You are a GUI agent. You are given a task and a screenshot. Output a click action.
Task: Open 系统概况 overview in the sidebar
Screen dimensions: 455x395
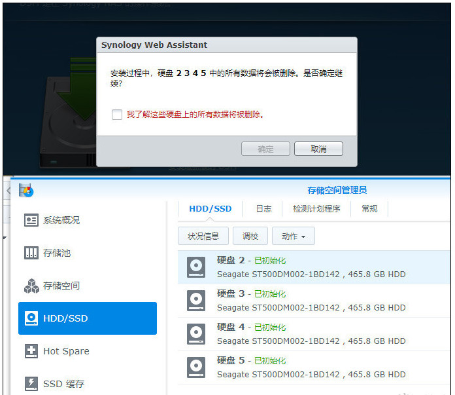tap(88, 220)
